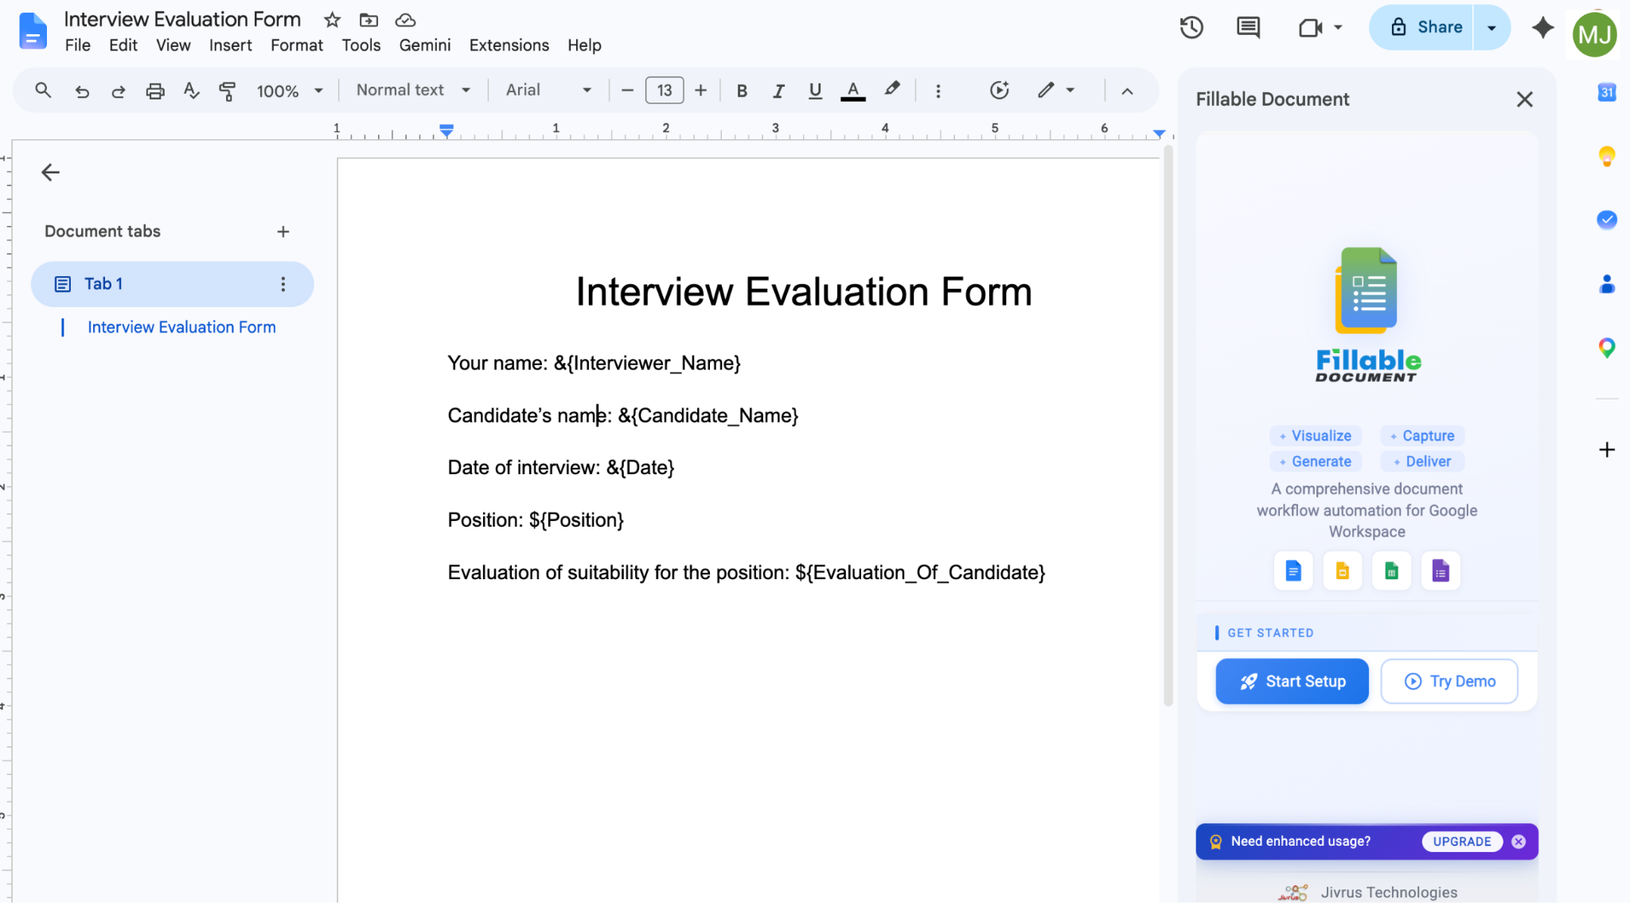Screen dimensions: 1630x903
Task: Redo the last action
Action: [118, 91]
